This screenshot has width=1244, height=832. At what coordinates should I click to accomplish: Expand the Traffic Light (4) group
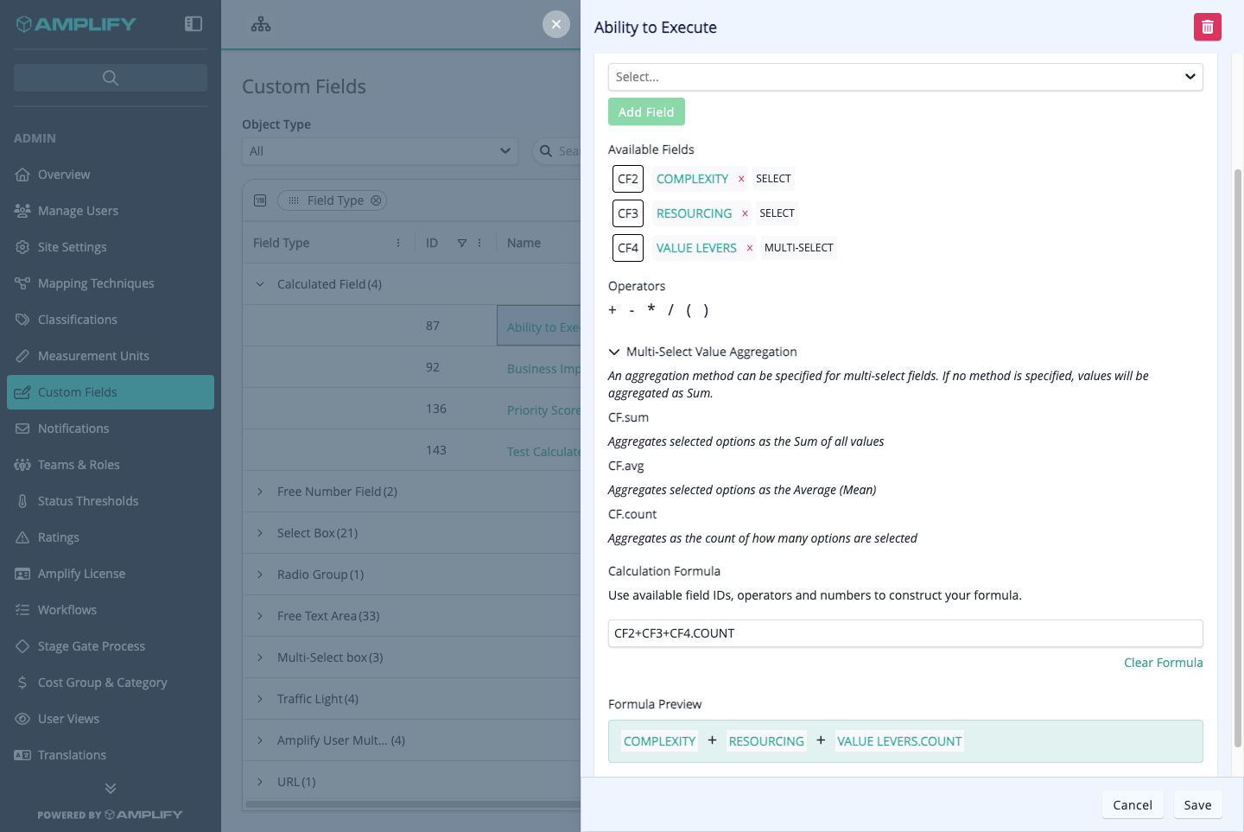coord(260,699)
